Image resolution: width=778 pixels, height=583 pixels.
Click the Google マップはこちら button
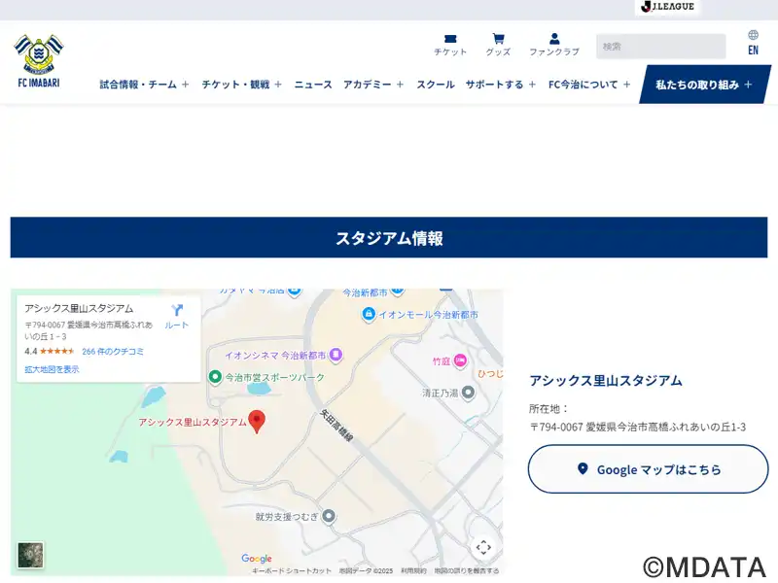(x=648, y=469)
